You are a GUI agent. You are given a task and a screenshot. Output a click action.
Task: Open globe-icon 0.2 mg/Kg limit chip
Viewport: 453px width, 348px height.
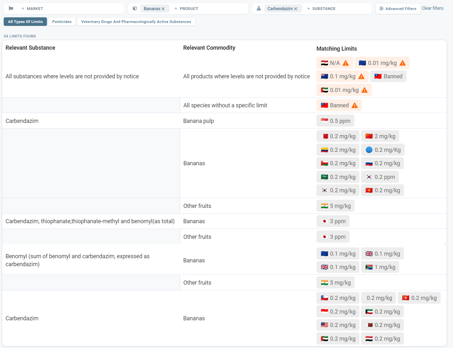(x=383, y=150)
